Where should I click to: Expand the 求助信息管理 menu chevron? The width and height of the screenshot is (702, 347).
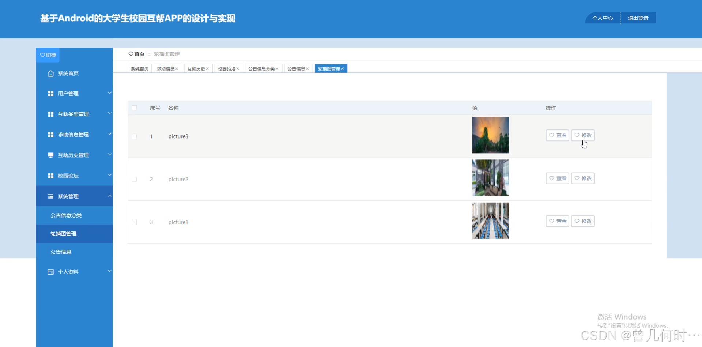(109, 134)
